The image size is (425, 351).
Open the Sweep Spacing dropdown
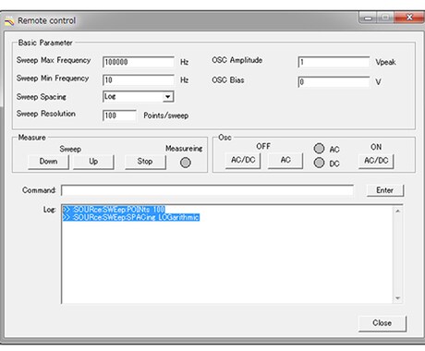click(139, 97)
